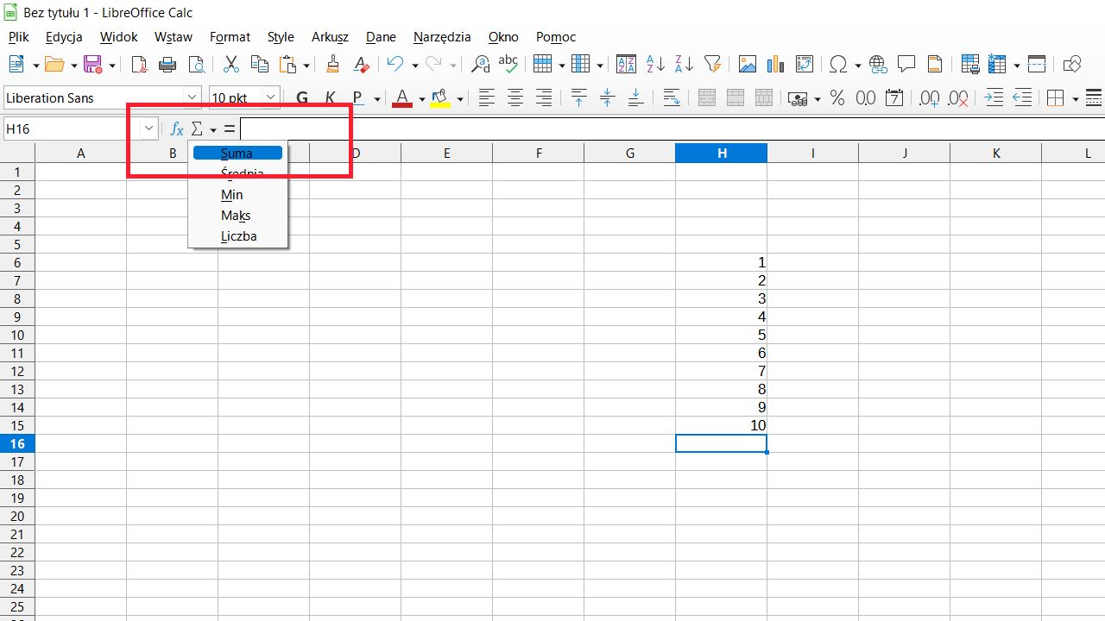Open the Insert Image tool
The width and height of the screenshot is (1105, 621).
(747, 64)
